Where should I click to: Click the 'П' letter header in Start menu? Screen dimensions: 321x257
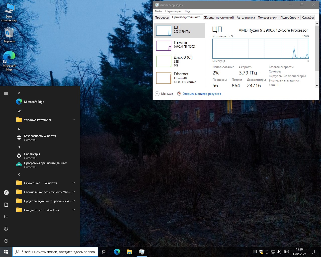(x=19, y=147)
